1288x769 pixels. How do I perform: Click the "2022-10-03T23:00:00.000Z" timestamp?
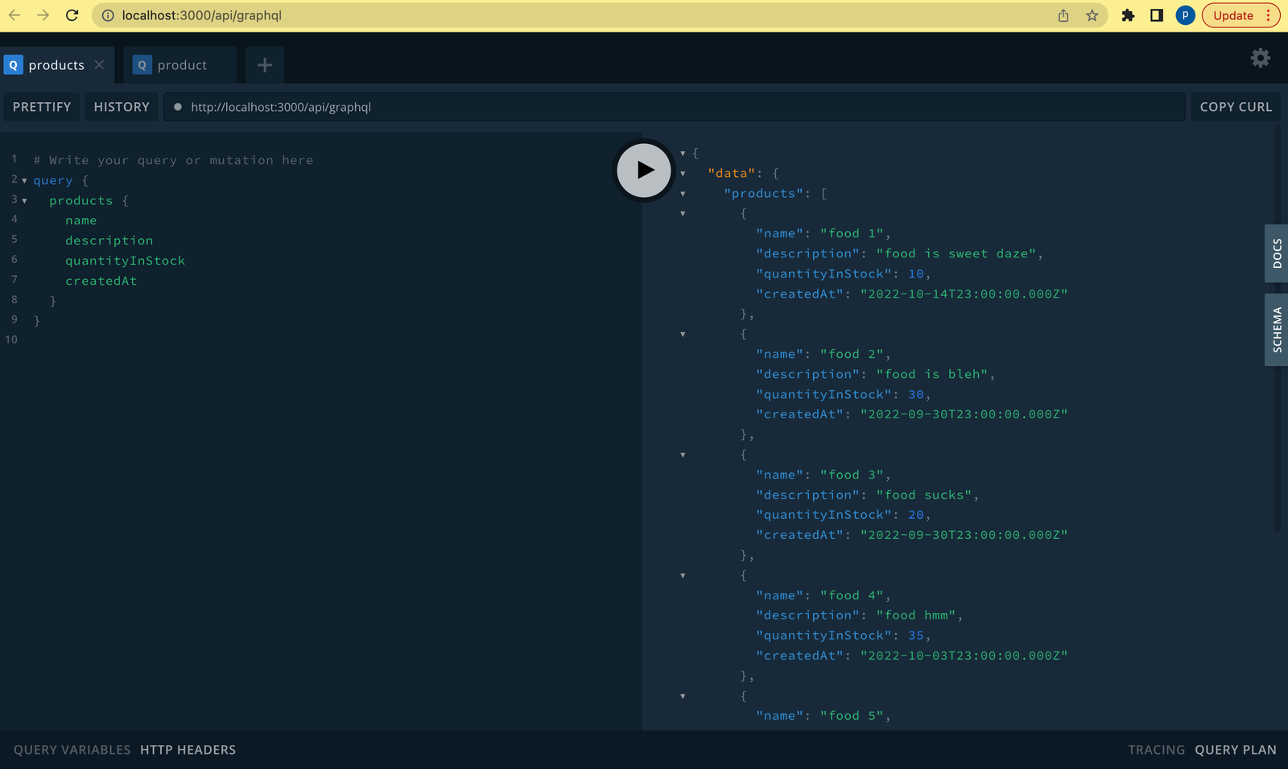[964, 656]
